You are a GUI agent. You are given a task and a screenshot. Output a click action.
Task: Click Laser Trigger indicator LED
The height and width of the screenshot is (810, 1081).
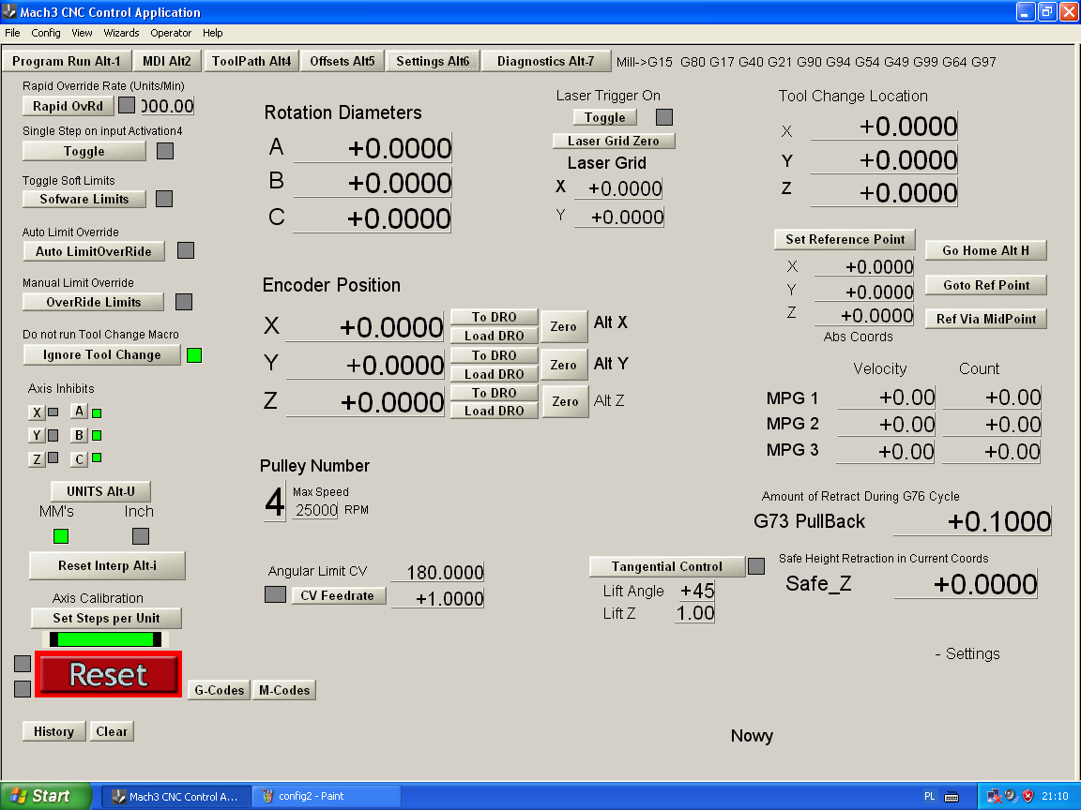664,117
